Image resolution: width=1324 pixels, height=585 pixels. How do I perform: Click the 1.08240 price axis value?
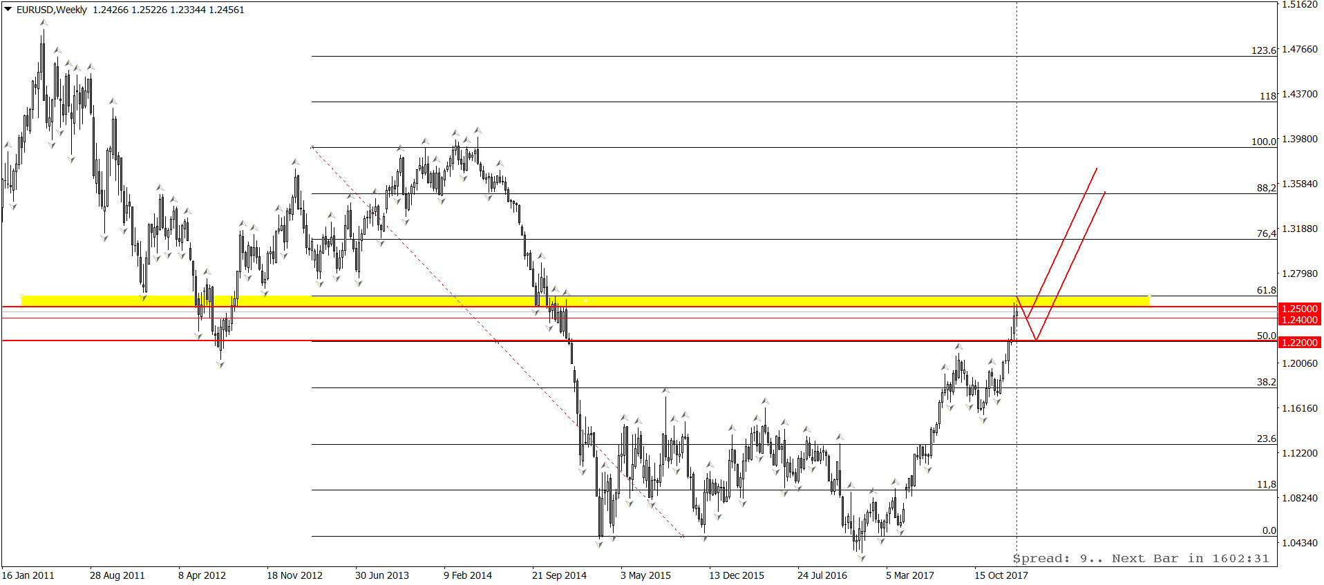pos(1300,498)
